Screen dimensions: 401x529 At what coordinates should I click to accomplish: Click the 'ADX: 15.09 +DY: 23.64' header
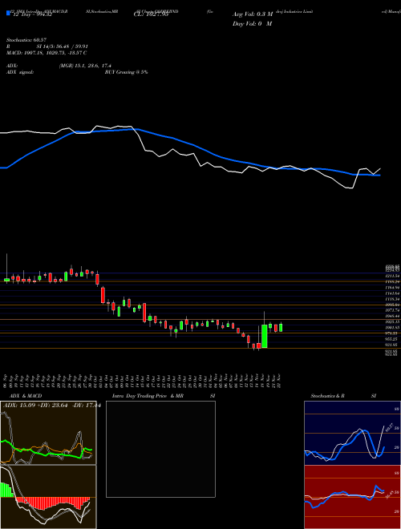pyautogui.click(x=37, y=405)
